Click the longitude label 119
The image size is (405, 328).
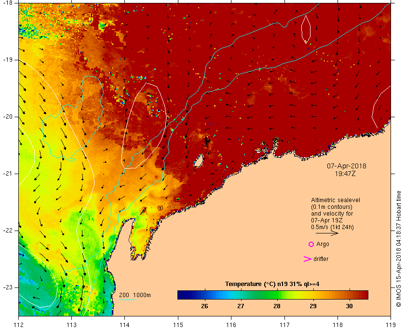[x=391, y=325]
